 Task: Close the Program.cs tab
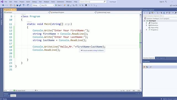click(15, 10)
